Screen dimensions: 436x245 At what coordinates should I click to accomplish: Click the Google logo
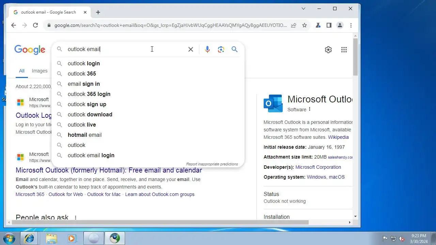[x=30, y=50]
